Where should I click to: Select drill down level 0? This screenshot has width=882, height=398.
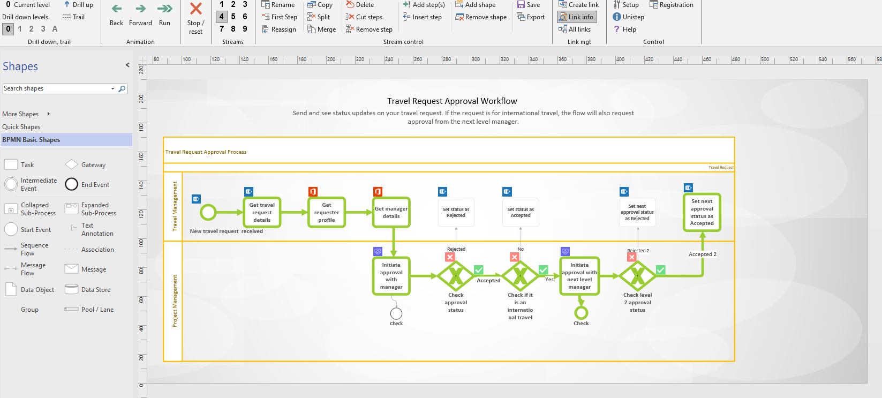8,29
